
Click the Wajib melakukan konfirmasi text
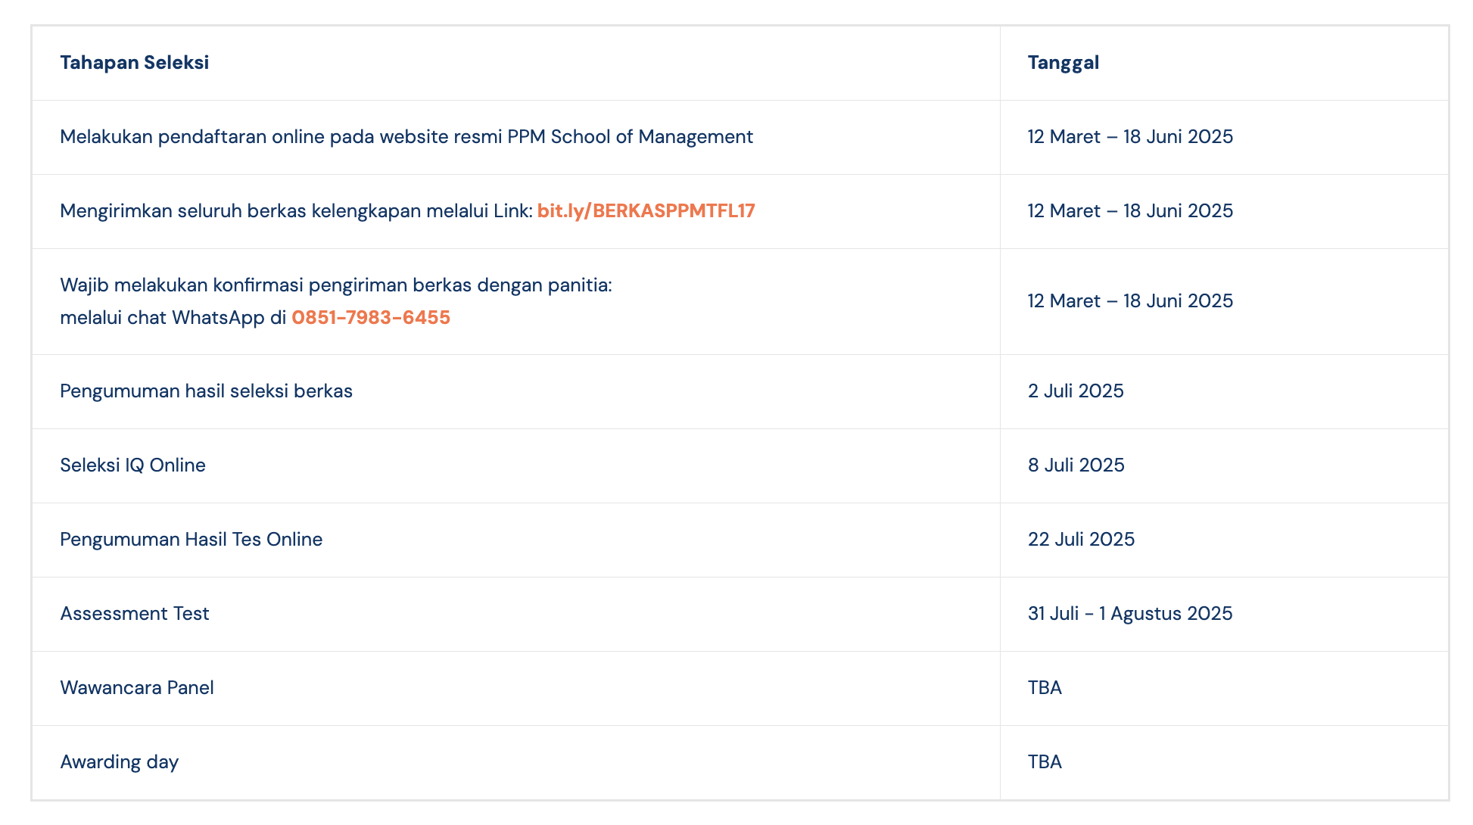point(336,285)
